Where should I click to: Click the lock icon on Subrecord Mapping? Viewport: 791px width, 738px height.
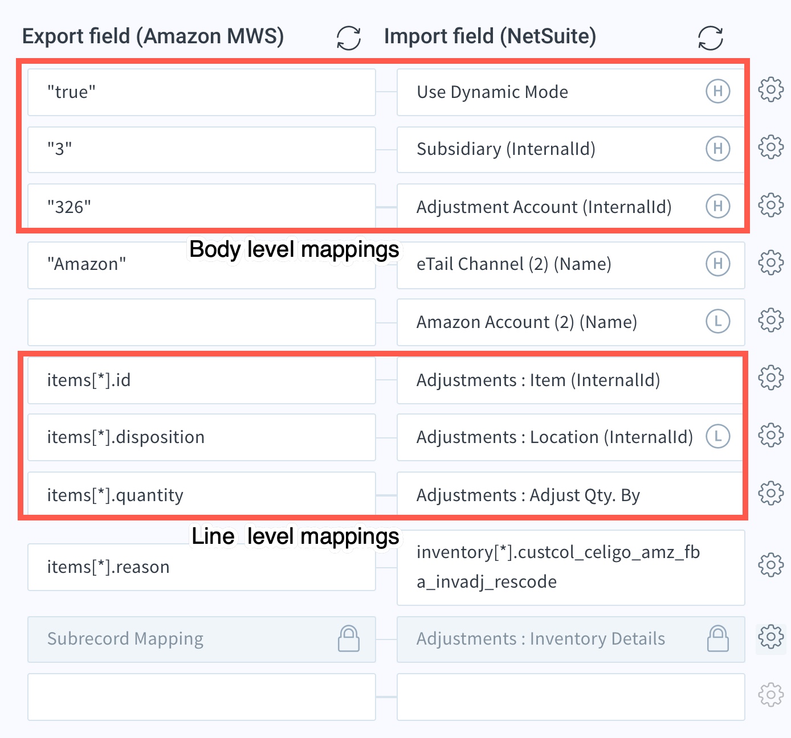tap(348, 638)
